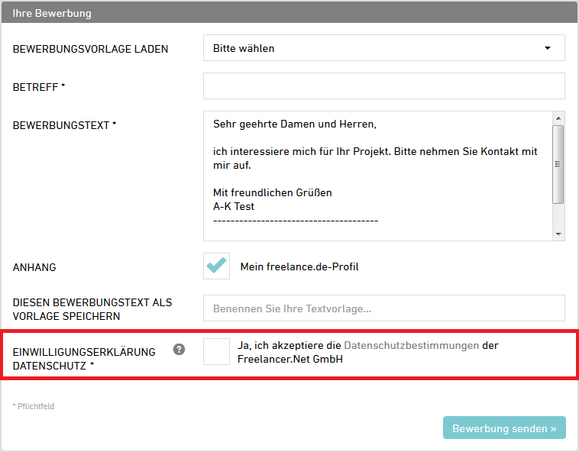The width and height of the screenshot is (579, 452).
Task: Click the "Sehr geehrte Damen und Herren" line
Action: pyautogui.click(x=295, y=124)
